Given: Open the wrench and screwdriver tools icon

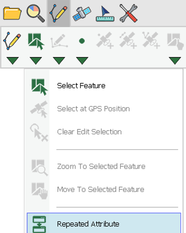Looking at the screenshot, I should tap(128, 13).
